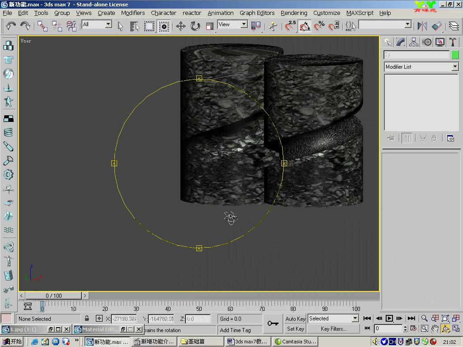The height and width of the screenshot is (347, 463).
Task: Open the Customize menu
Action: click(326, 13)
